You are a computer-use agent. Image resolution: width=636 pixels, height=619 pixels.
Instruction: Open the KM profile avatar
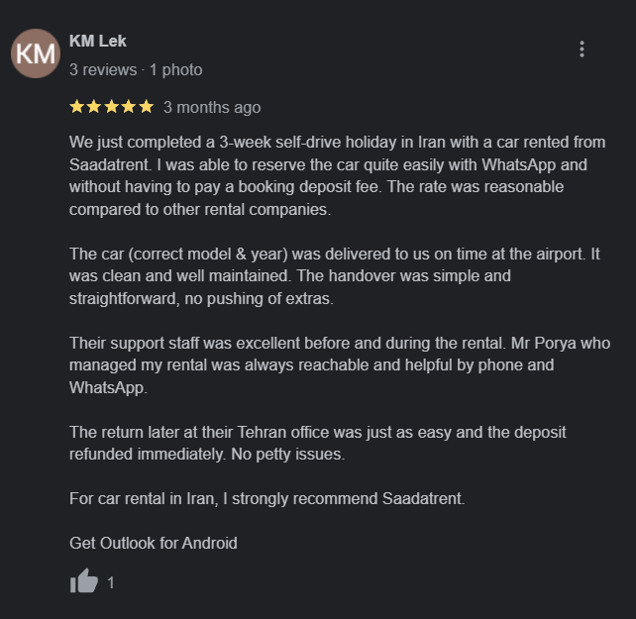[36, 53]
